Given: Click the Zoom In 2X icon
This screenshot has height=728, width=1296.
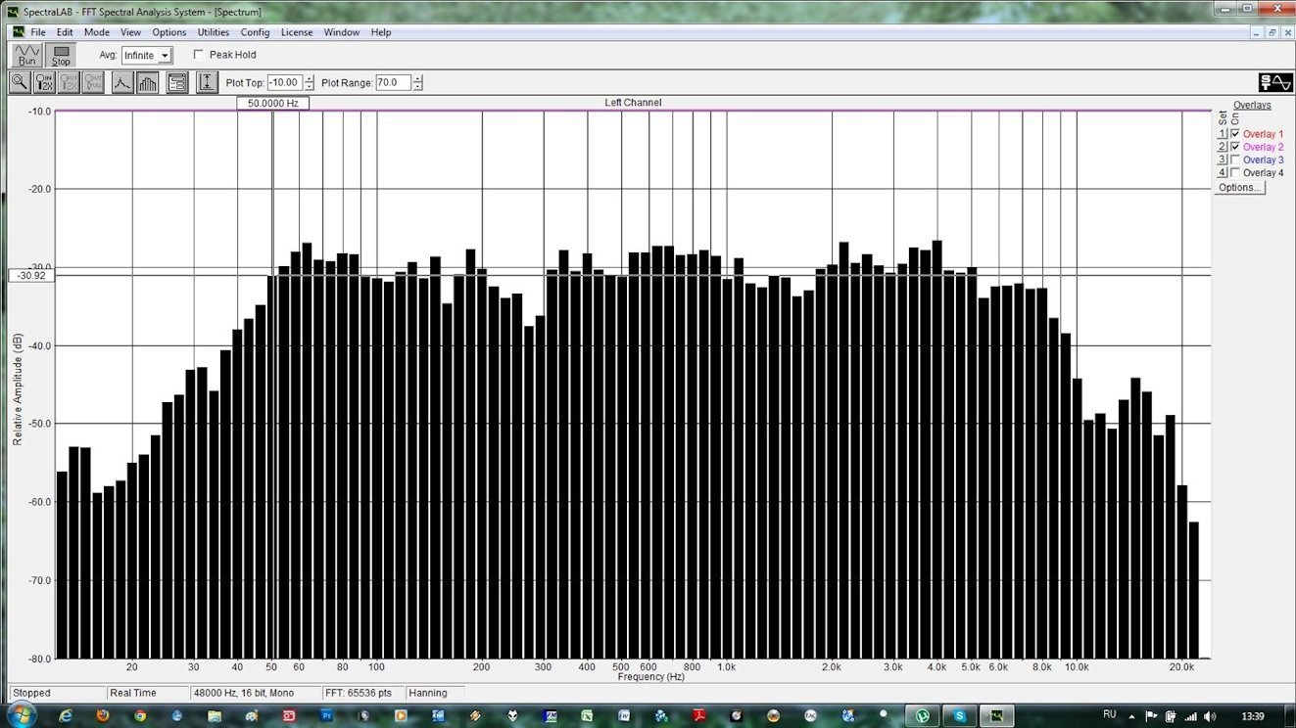Looking at the screenshot, I should 45,83.
